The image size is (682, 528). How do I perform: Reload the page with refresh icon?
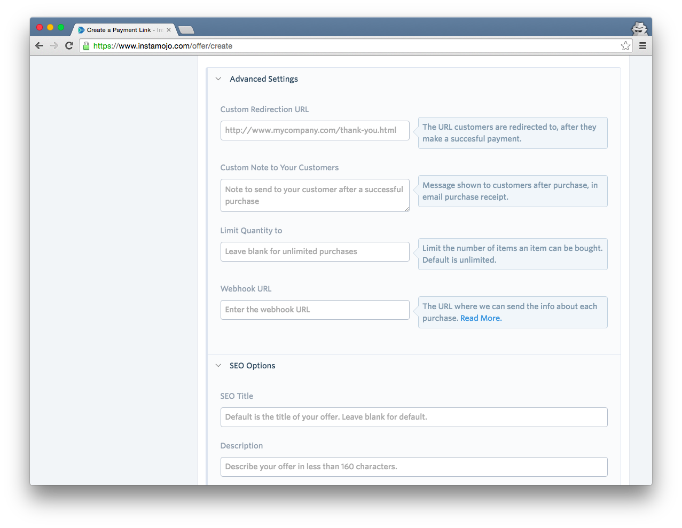pos(69,46)
